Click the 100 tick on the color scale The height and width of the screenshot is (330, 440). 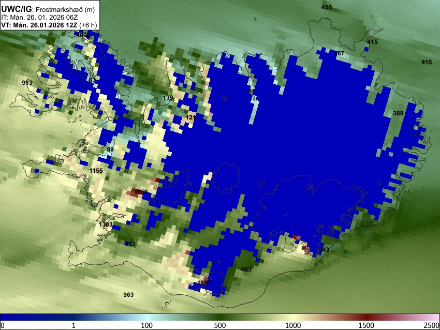[146, 325]
